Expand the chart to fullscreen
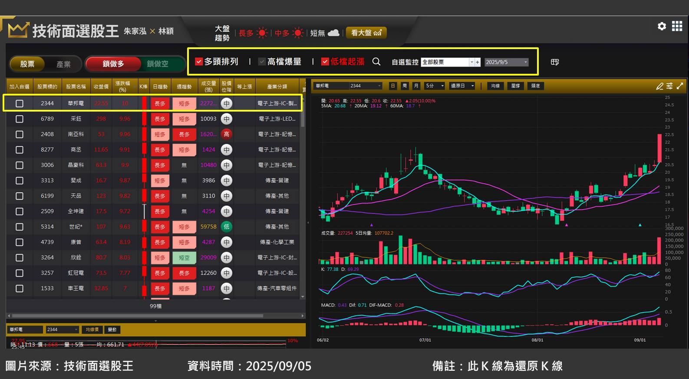The image size is (689, 379). tap(680, 86)
